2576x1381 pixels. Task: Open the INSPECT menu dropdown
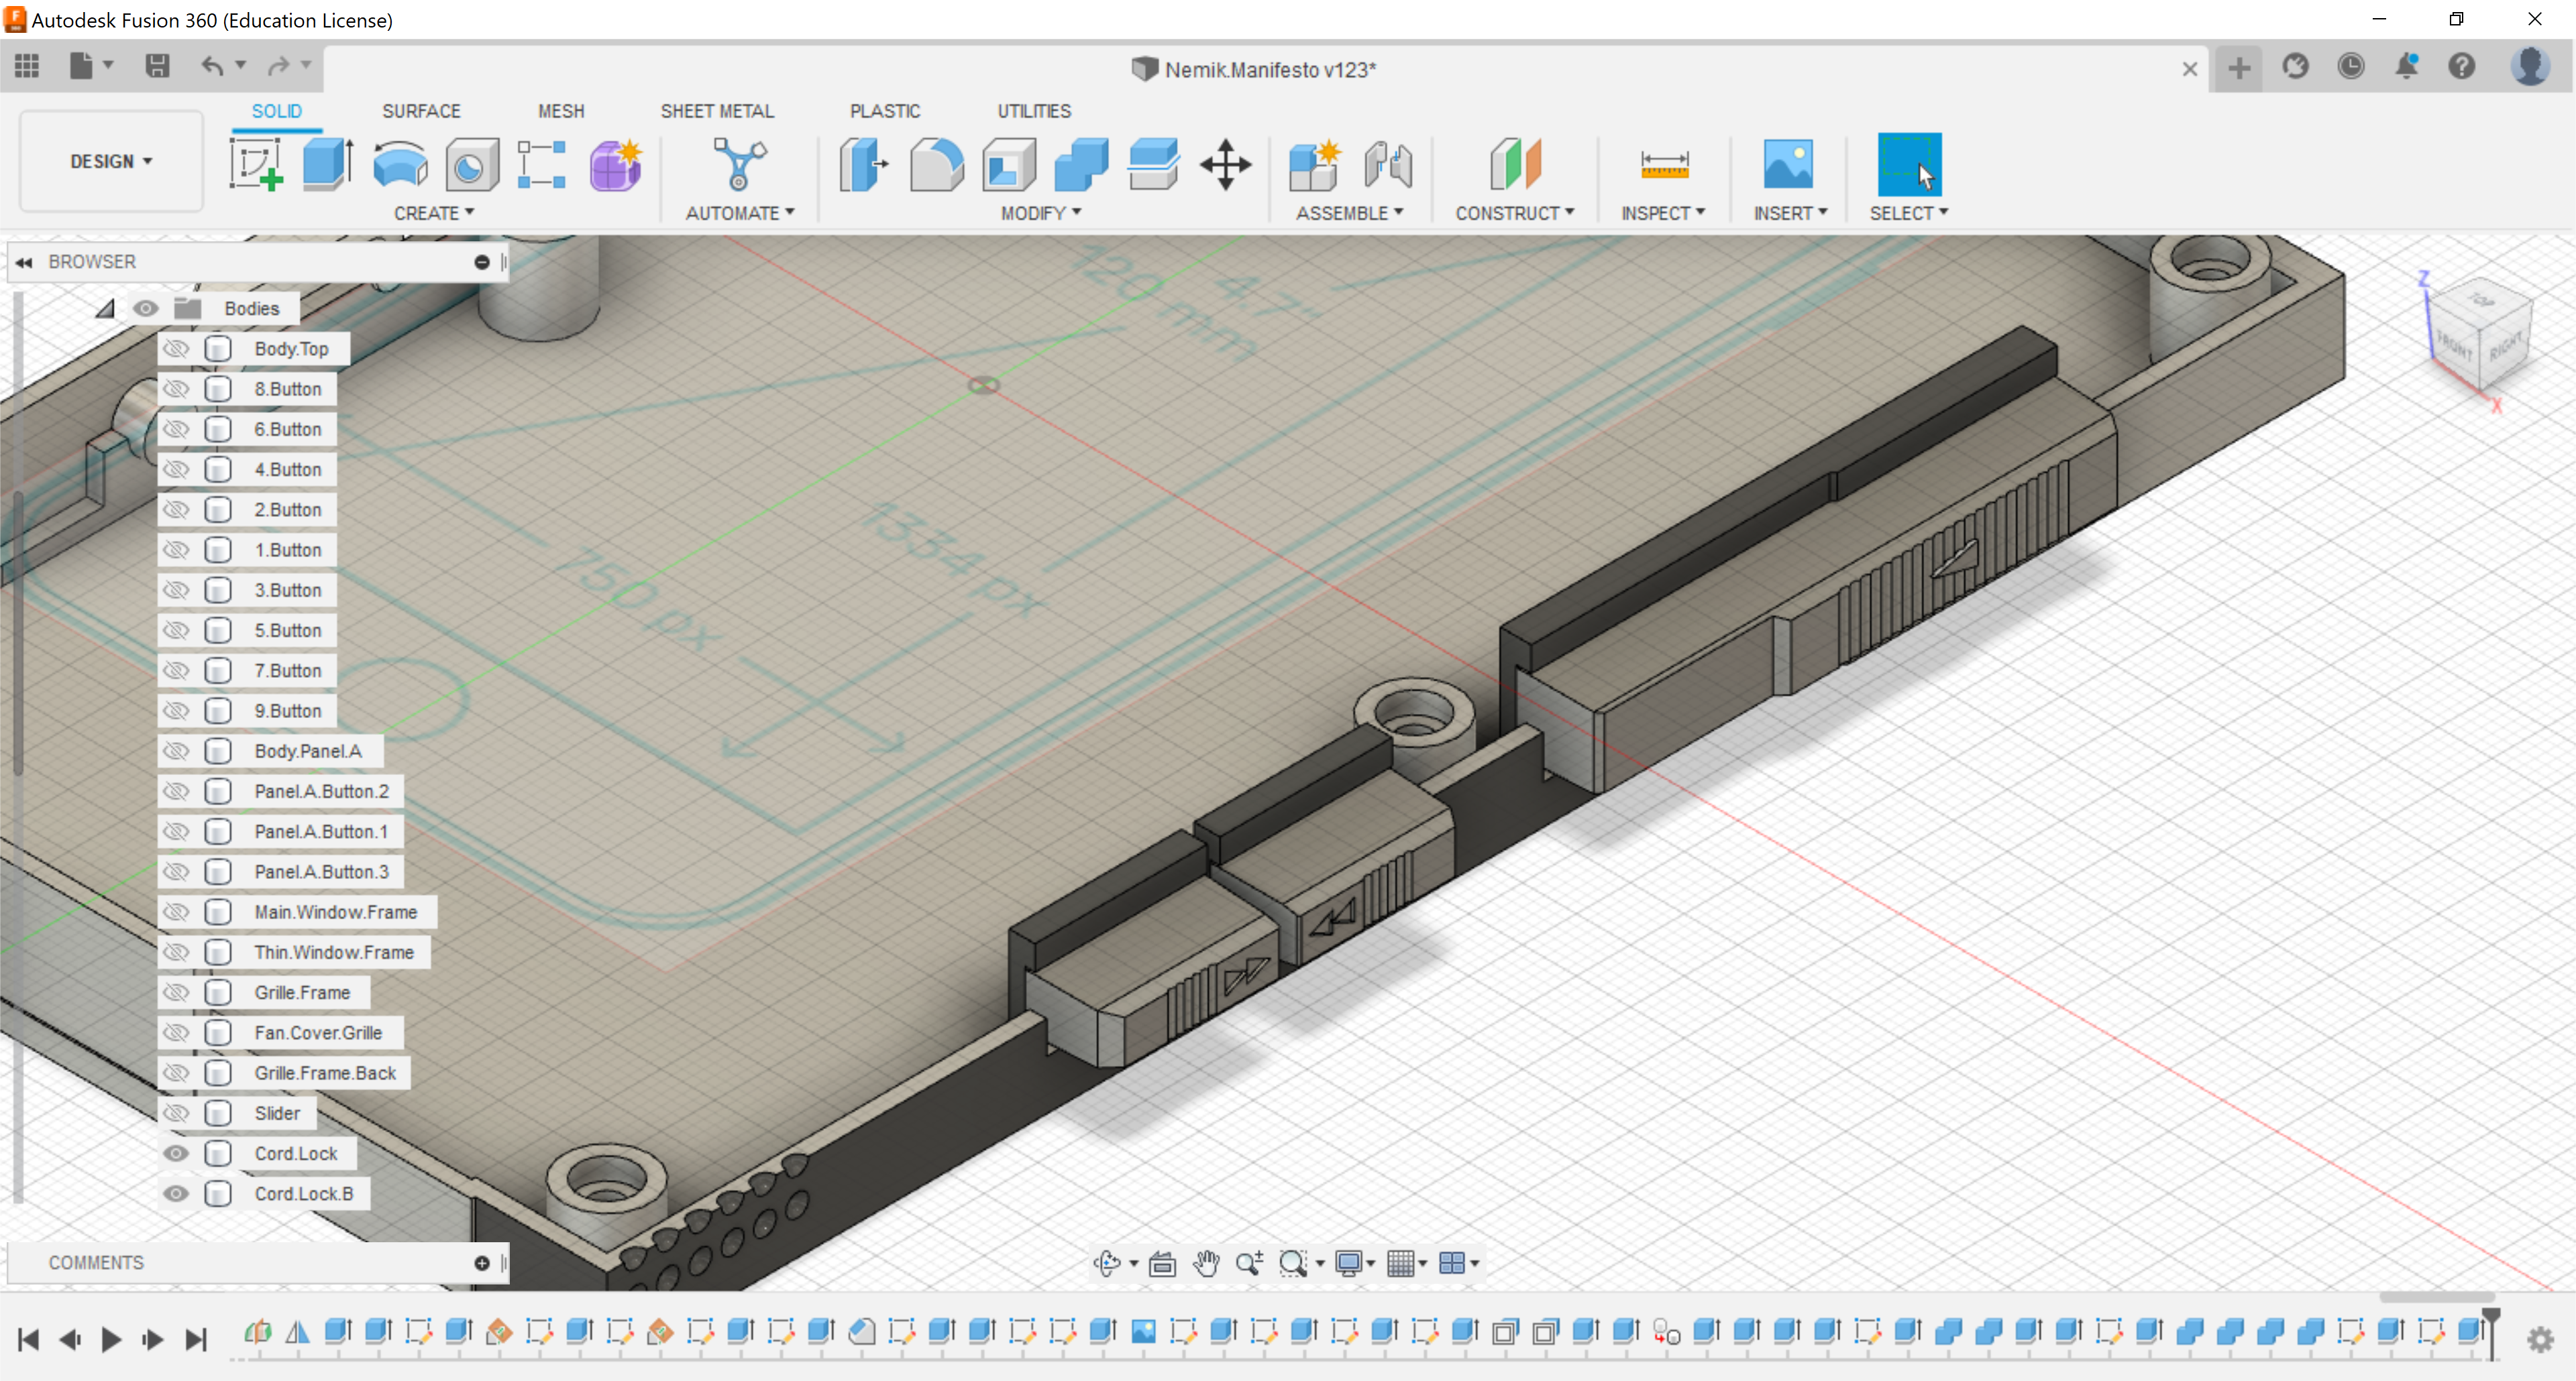click(1663, 213)
